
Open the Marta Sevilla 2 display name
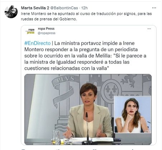point(35,8)
